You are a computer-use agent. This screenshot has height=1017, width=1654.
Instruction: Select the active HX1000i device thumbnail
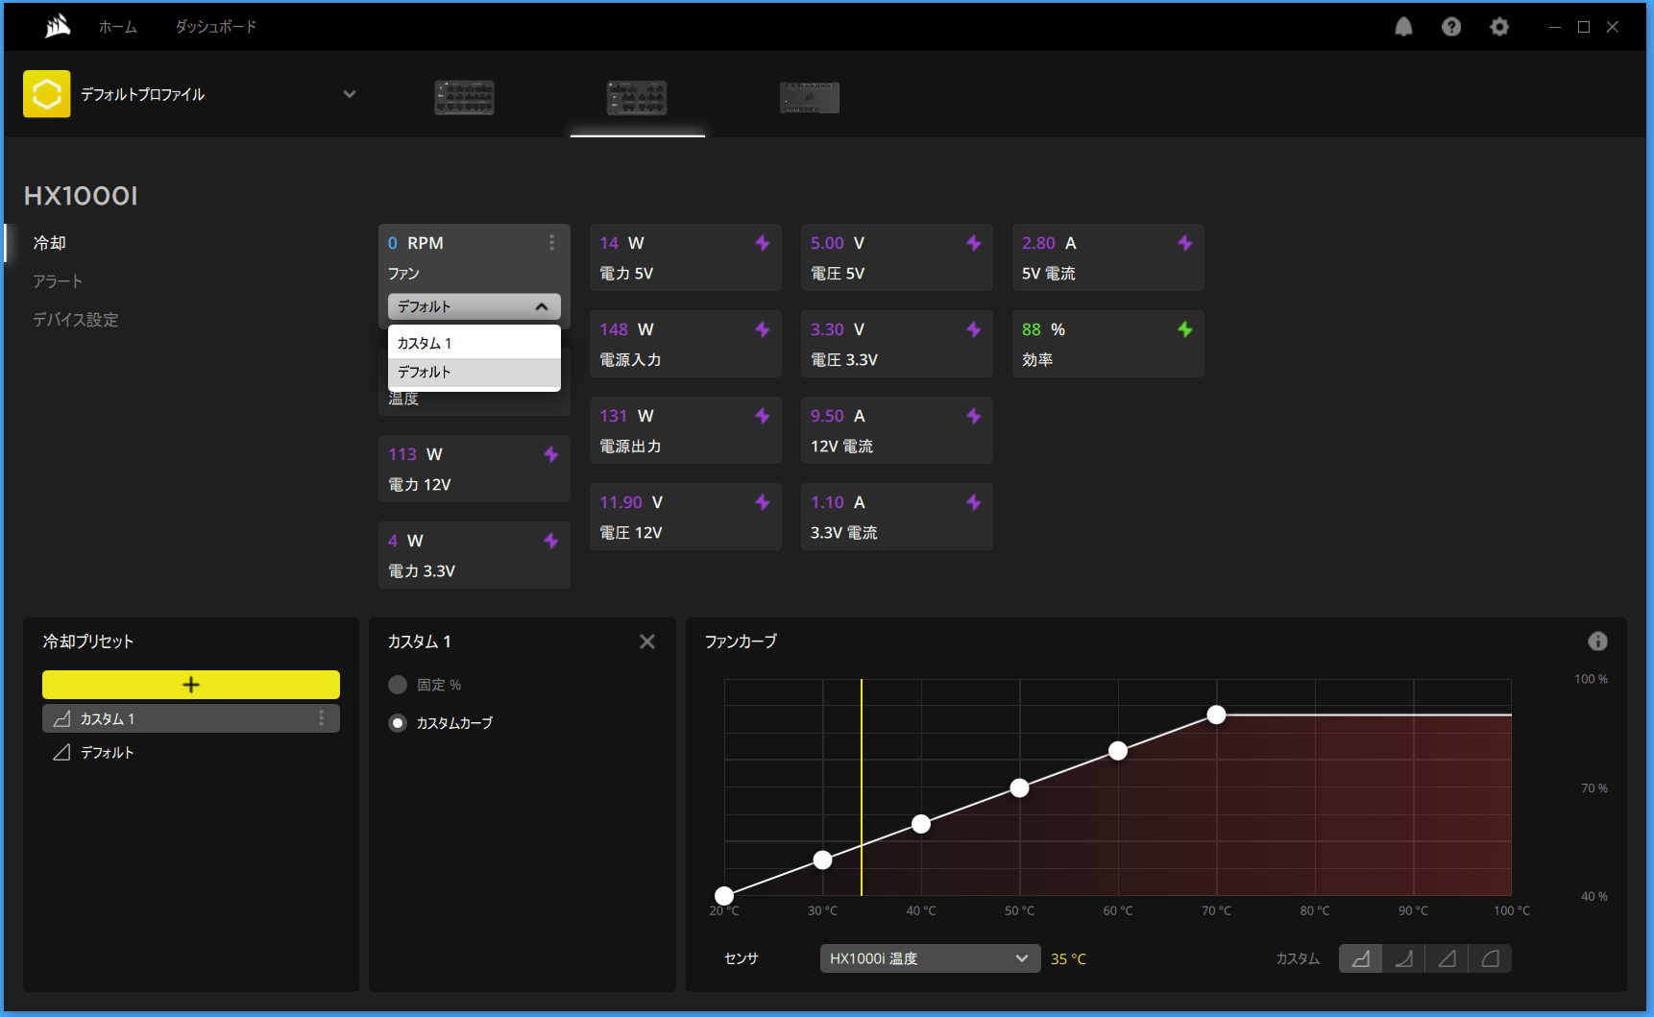(637, 98)
